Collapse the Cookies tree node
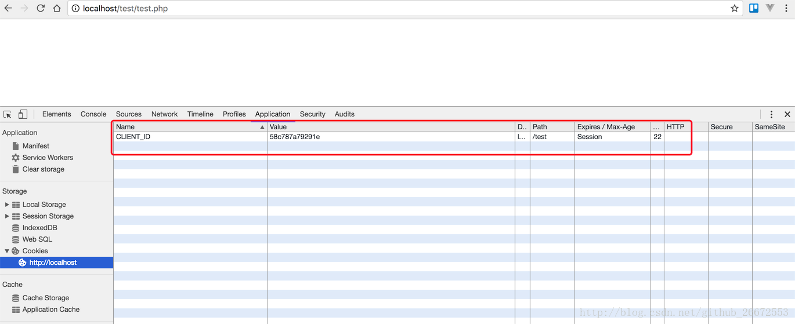795x324 pixels. click(7, 251)
